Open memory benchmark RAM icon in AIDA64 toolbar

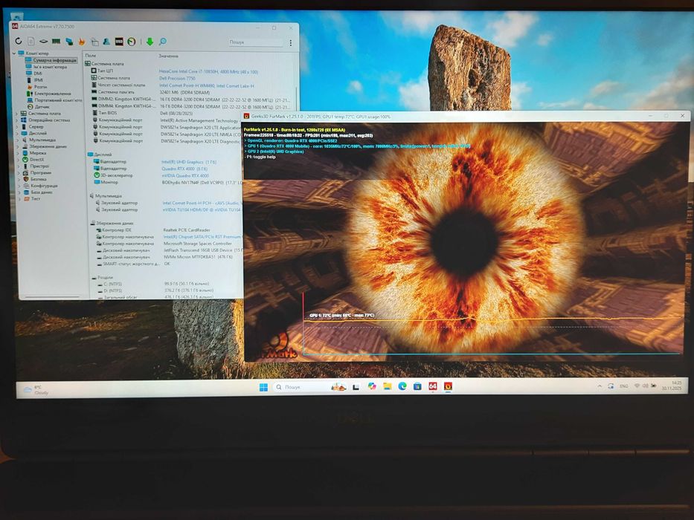[57, 41]
